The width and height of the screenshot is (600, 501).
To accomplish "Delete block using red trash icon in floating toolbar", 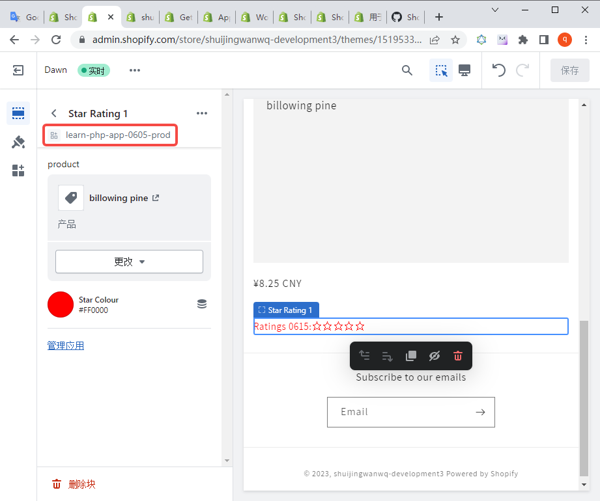I will [458, 356].
